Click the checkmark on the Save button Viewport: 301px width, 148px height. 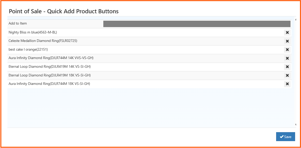pos(282,136)
